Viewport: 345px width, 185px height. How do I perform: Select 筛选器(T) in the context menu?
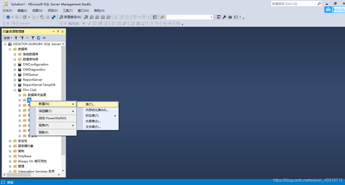53,111
